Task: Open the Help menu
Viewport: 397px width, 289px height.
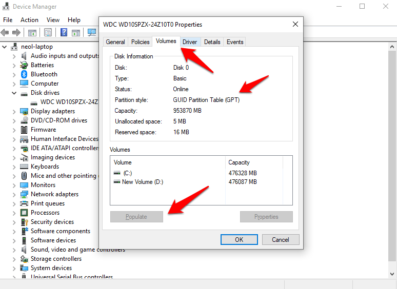Action: click(74, 19)
